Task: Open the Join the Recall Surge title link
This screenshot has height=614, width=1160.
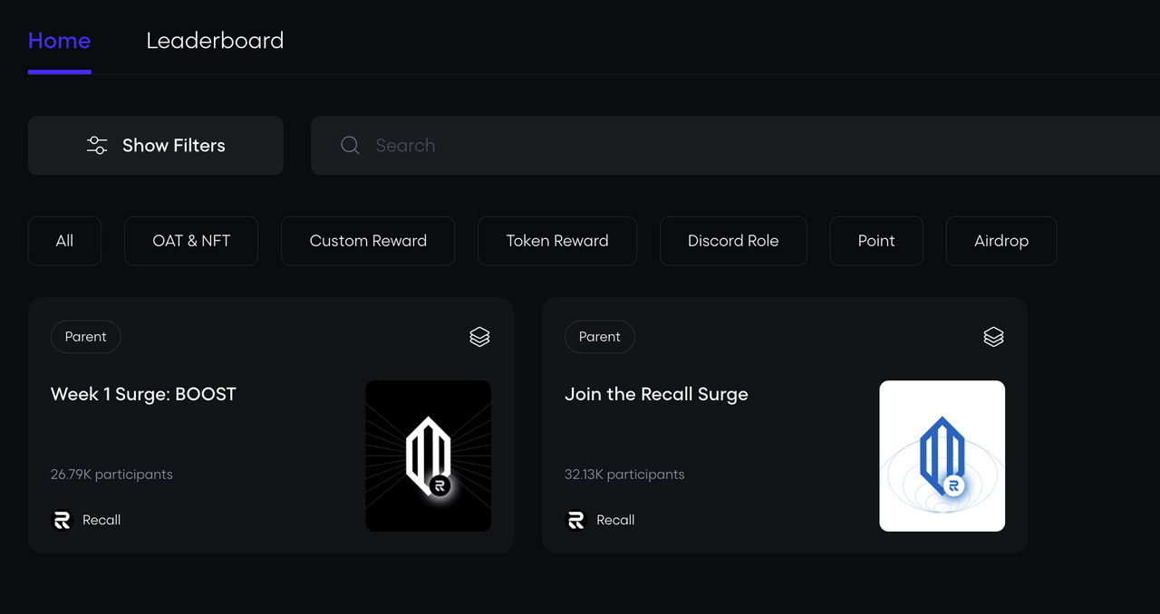Action: click(656, 394)
